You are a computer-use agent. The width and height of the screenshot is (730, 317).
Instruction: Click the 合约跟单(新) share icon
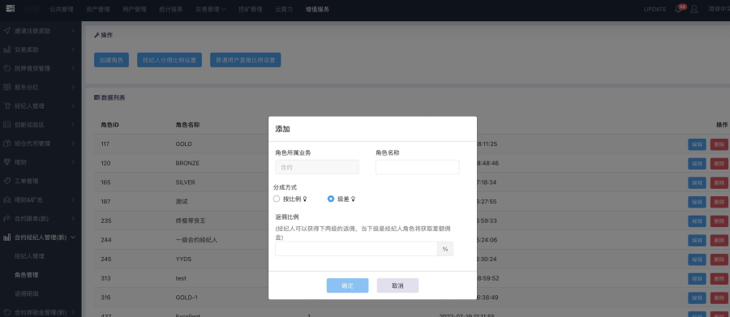[7, 218]
